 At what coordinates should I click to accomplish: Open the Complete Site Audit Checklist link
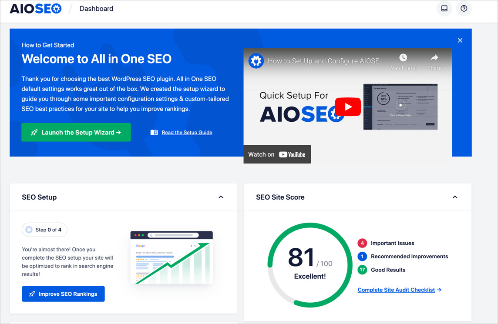(396, 290)
